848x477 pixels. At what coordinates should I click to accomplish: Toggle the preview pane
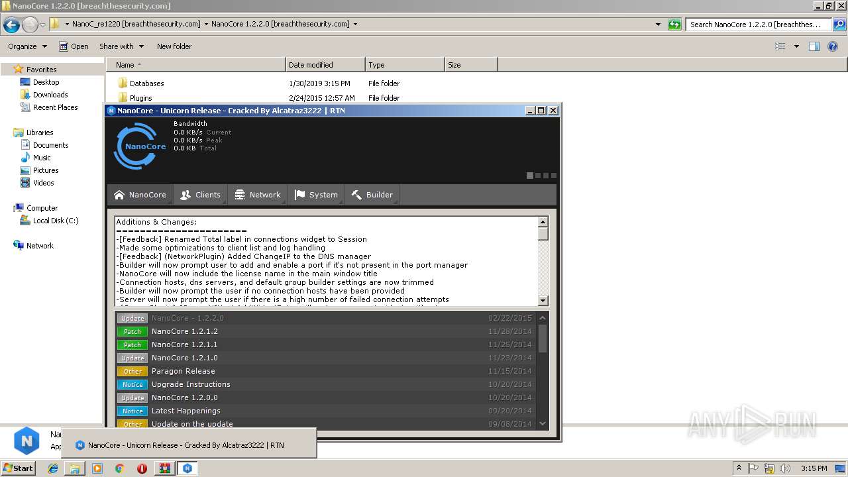814,46
